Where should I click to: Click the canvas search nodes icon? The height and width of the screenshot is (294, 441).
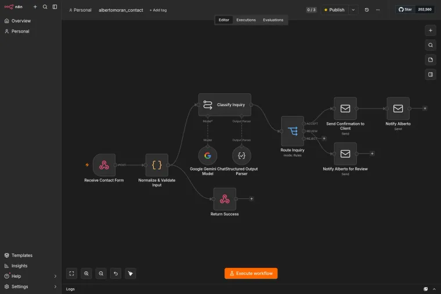(x=431, y=45)
